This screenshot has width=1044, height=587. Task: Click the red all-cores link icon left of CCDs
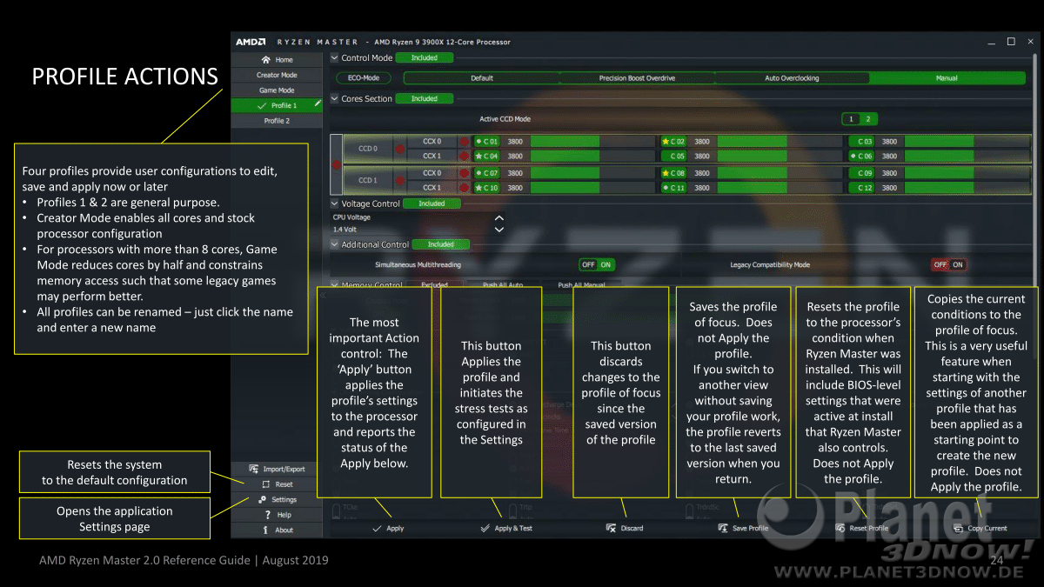pyautogui.click(x=336, y=164)
